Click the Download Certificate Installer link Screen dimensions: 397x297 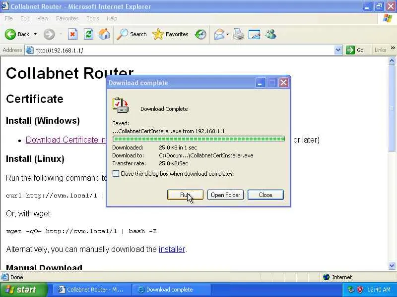[x=66, y=140]
